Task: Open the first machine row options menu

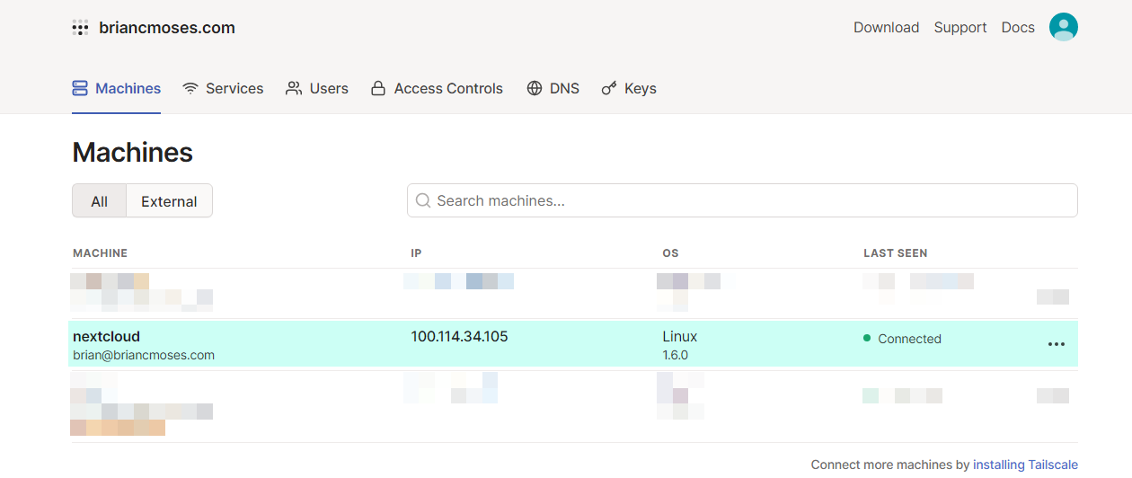Action: (x=1053, y=297)
